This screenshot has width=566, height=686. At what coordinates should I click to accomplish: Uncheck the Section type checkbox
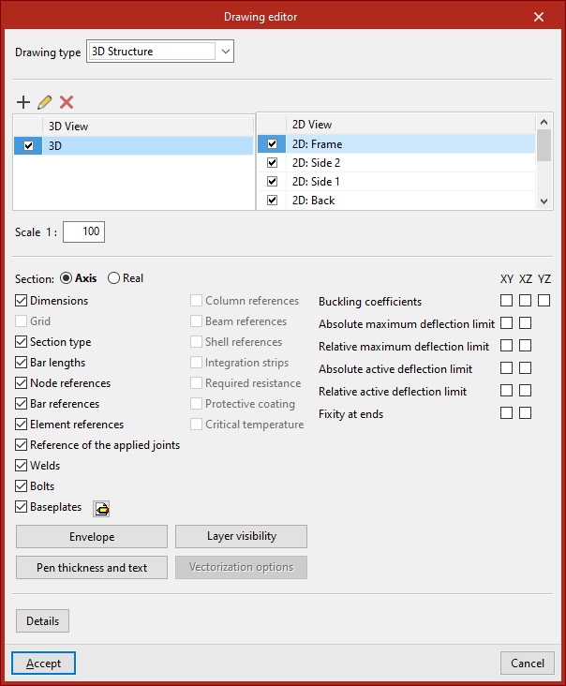click(x=21, y=342)
